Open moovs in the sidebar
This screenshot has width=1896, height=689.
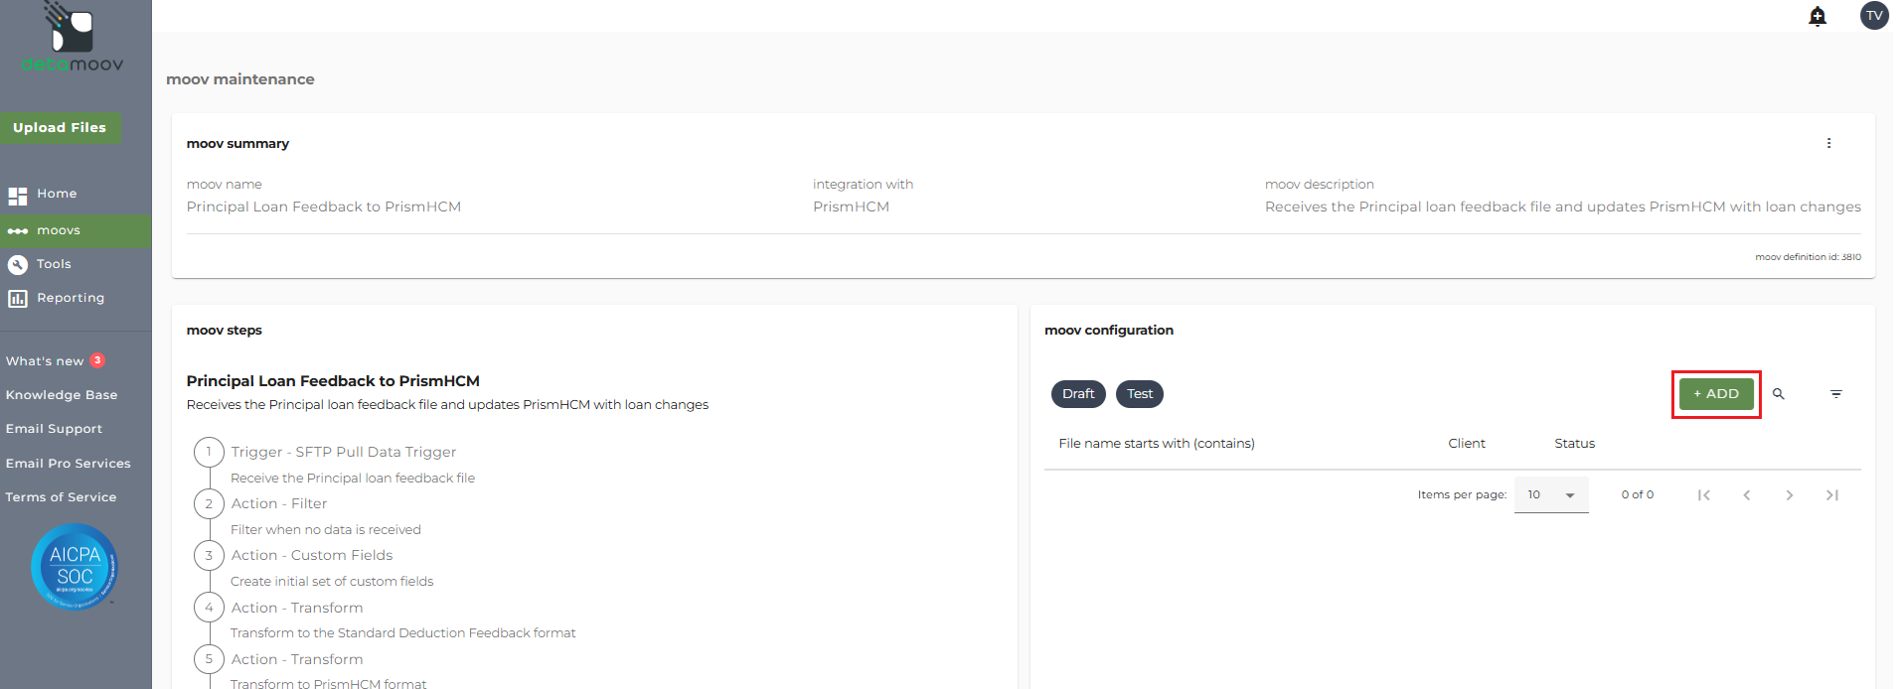76,230
